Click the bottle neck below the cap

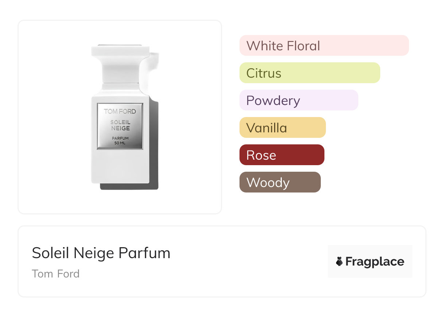120,87
